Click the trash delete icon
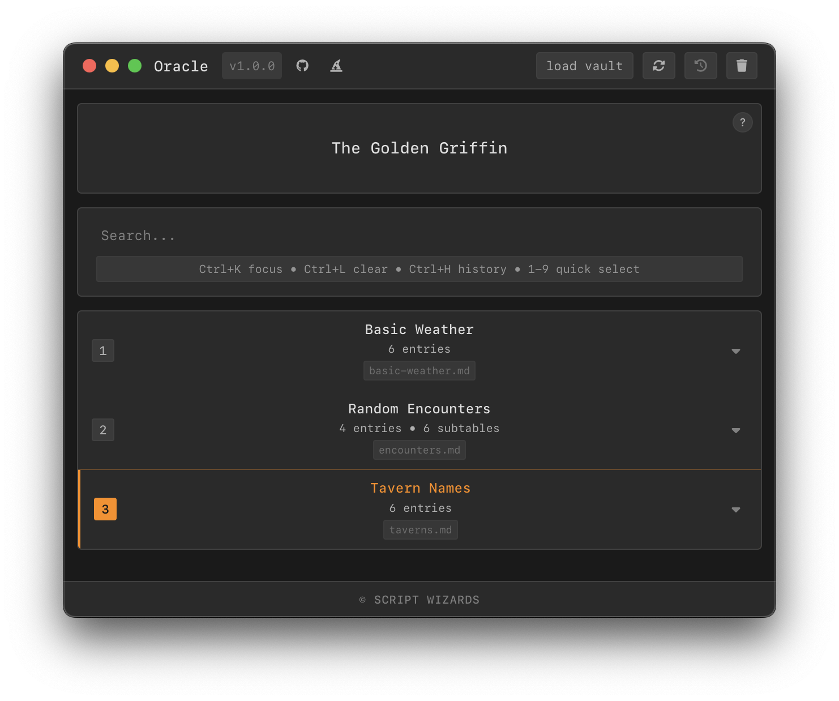The image size is (839, 701). point(742,66)
